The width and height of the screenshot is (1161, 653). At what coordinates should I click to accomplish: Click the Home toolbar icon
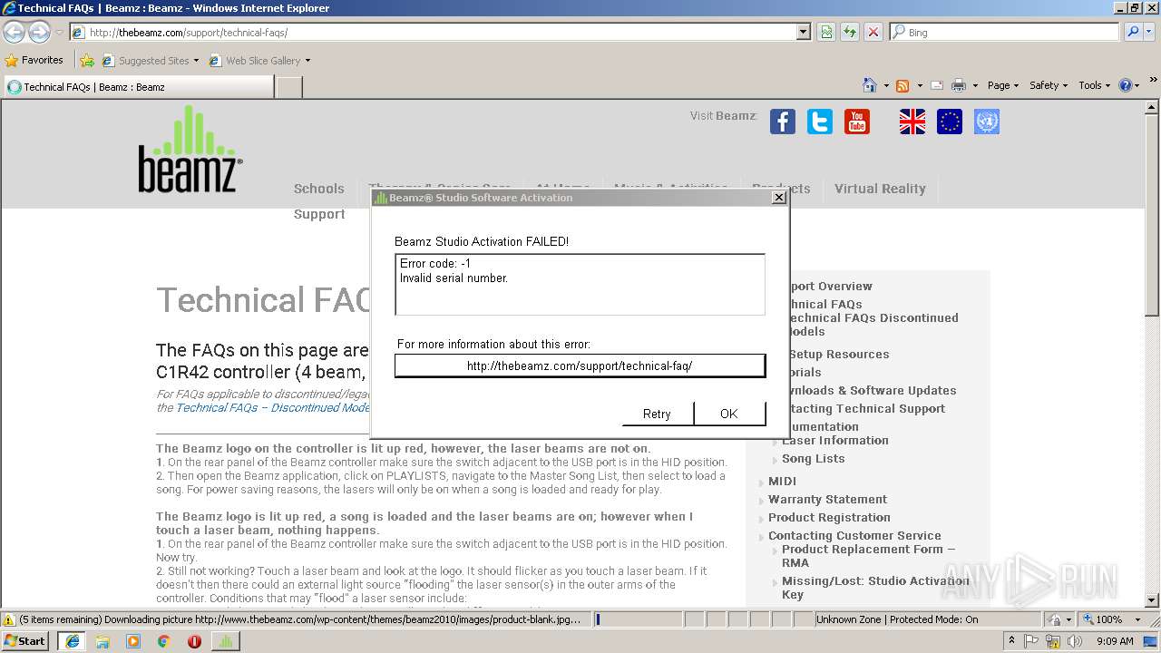870,85
